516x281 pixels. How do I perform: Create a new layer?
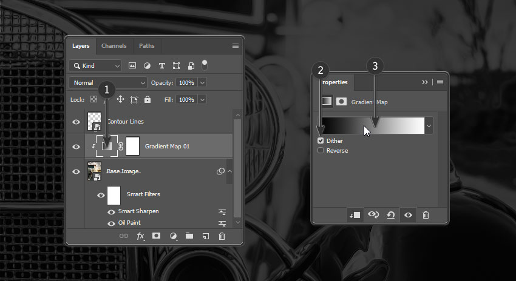pos(206,236)
